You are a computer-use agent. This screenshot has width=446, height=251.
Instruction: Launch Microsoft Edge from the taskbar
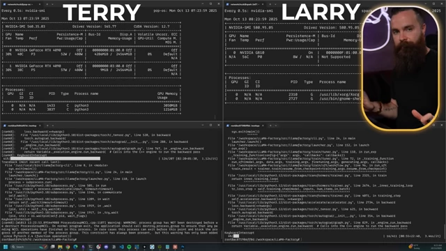point(75,247)
